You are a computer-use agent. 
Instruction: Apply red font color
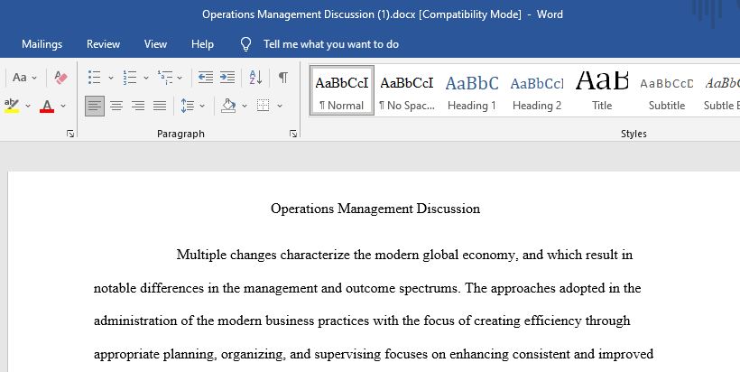coord(47,106)
